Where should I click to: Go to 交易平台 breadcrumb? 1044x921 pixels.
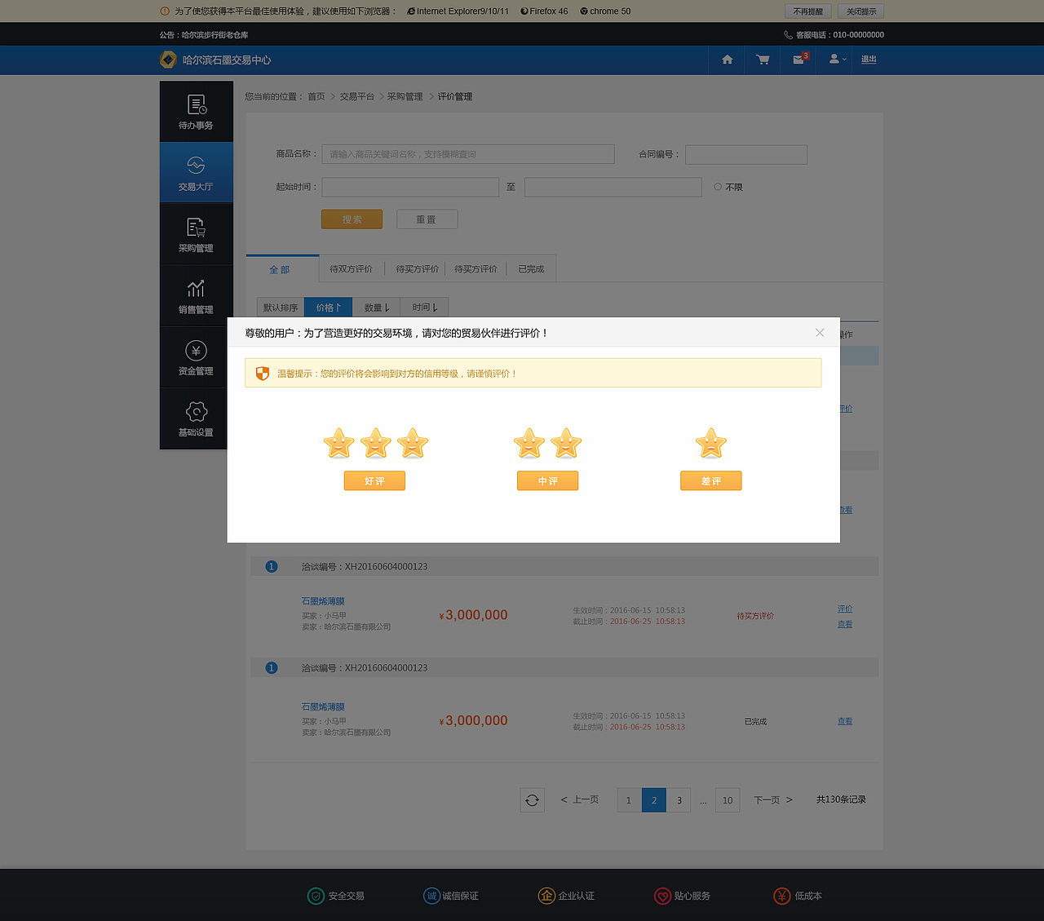tap(357, 96)
